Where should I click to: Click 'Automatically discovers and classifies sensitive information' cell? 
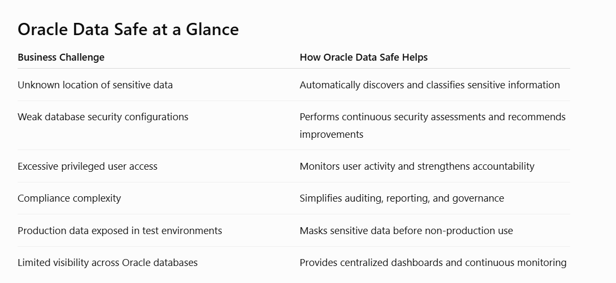[x=430, y=85]
